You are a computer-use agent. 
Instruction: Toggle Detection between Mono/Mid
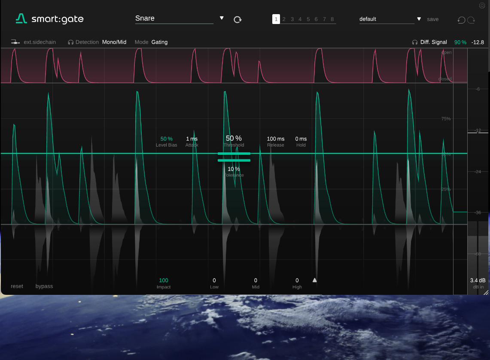coord(114,42)
